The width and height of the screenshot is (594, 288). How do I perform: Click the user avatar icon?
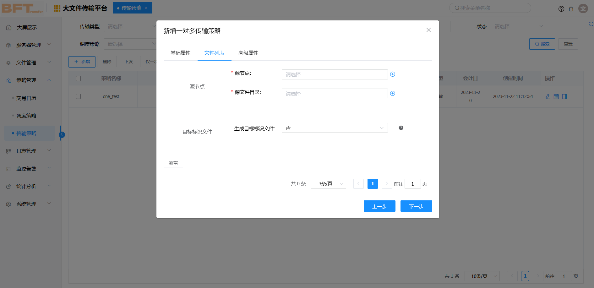pyautogui.click(x=583, y=8)
